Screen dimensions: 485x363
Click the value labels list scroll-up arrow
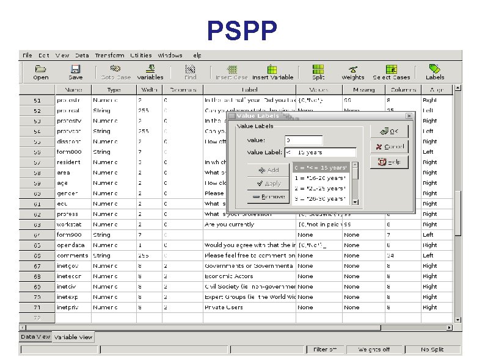point(355,165)
